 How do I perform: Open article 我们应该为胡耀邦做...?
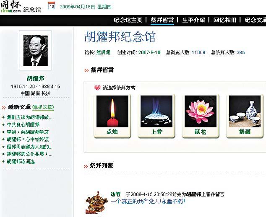click(29, 117)
